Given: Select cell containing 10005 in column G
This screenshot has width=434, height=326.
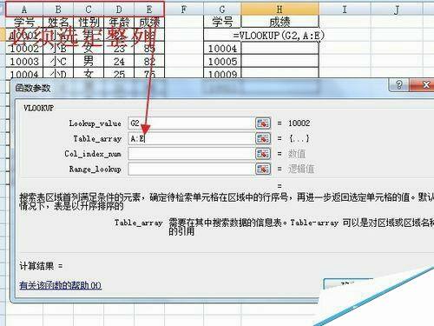Looking at the screenshot, I should (x=222, y=61).
